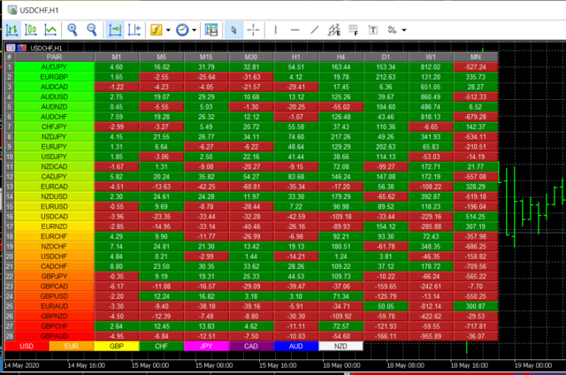Click the M15 column header

pyautogui.click(x=206, y=57)
